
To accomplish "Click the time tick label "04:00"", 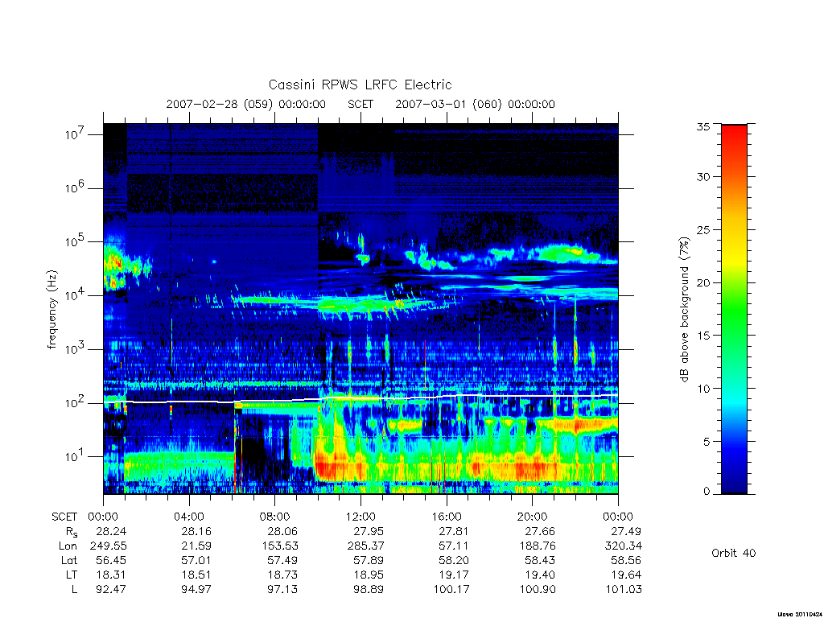I will 188,517.
